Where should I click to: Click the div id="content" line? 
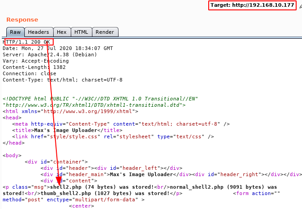(x=69, y=181)
